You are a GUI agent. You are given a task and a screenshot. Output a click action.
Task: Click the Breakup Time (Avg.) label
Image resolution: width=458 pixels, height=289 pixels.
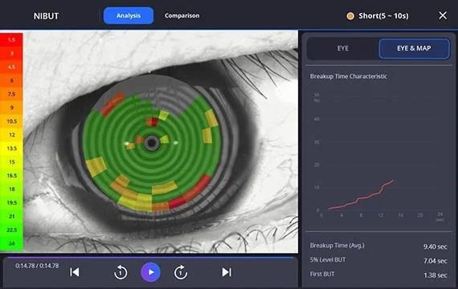(x=337, y=246)
